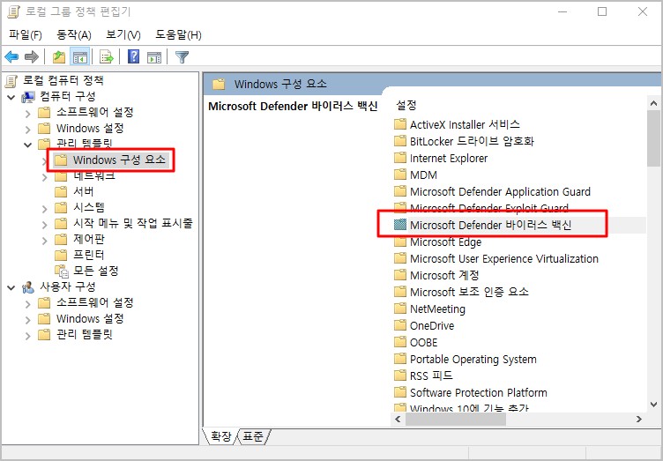The image size is (663, 461).
Task: Click the horizontal scrollbar right arrow
Action: (x=639, y=420)
